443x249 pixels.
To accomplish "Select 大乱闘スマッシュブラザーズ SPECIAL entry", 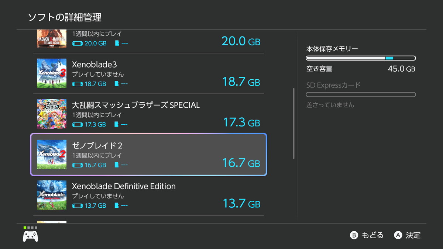I will click(x=148, y=114).
